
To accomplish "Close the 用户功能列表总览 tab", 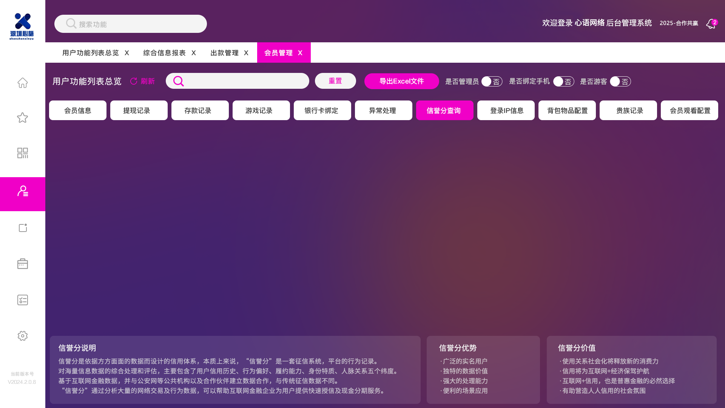I will point(127,53).
